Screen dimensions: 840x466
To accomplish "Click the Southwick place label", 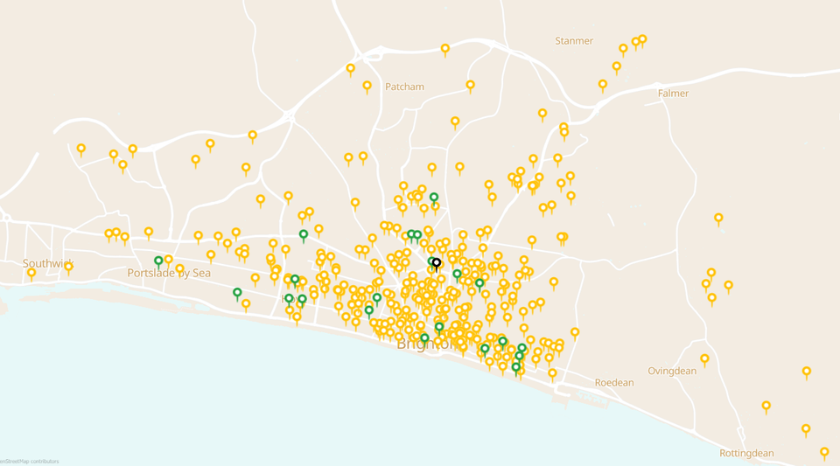I will pyautogui.click(x=48, y=263).
